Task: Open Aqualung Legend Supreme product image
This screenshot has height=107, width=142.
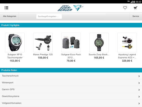Action: point(127,42)
